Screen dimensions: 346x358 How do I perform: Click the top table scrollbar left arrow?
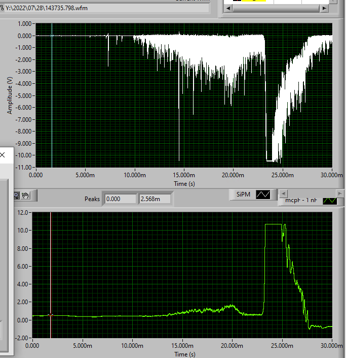pos(228,9)
